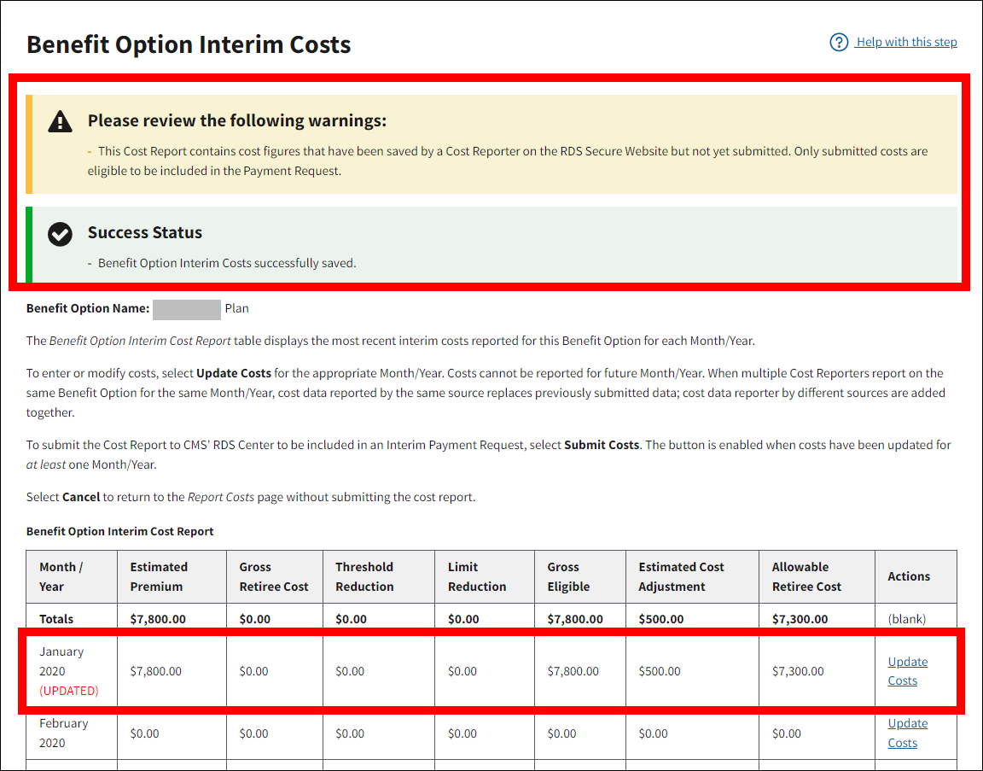Click the Allowable Retiree Cost column header
The width and height of the screenshot is (983, 771).
click(806, 576)
